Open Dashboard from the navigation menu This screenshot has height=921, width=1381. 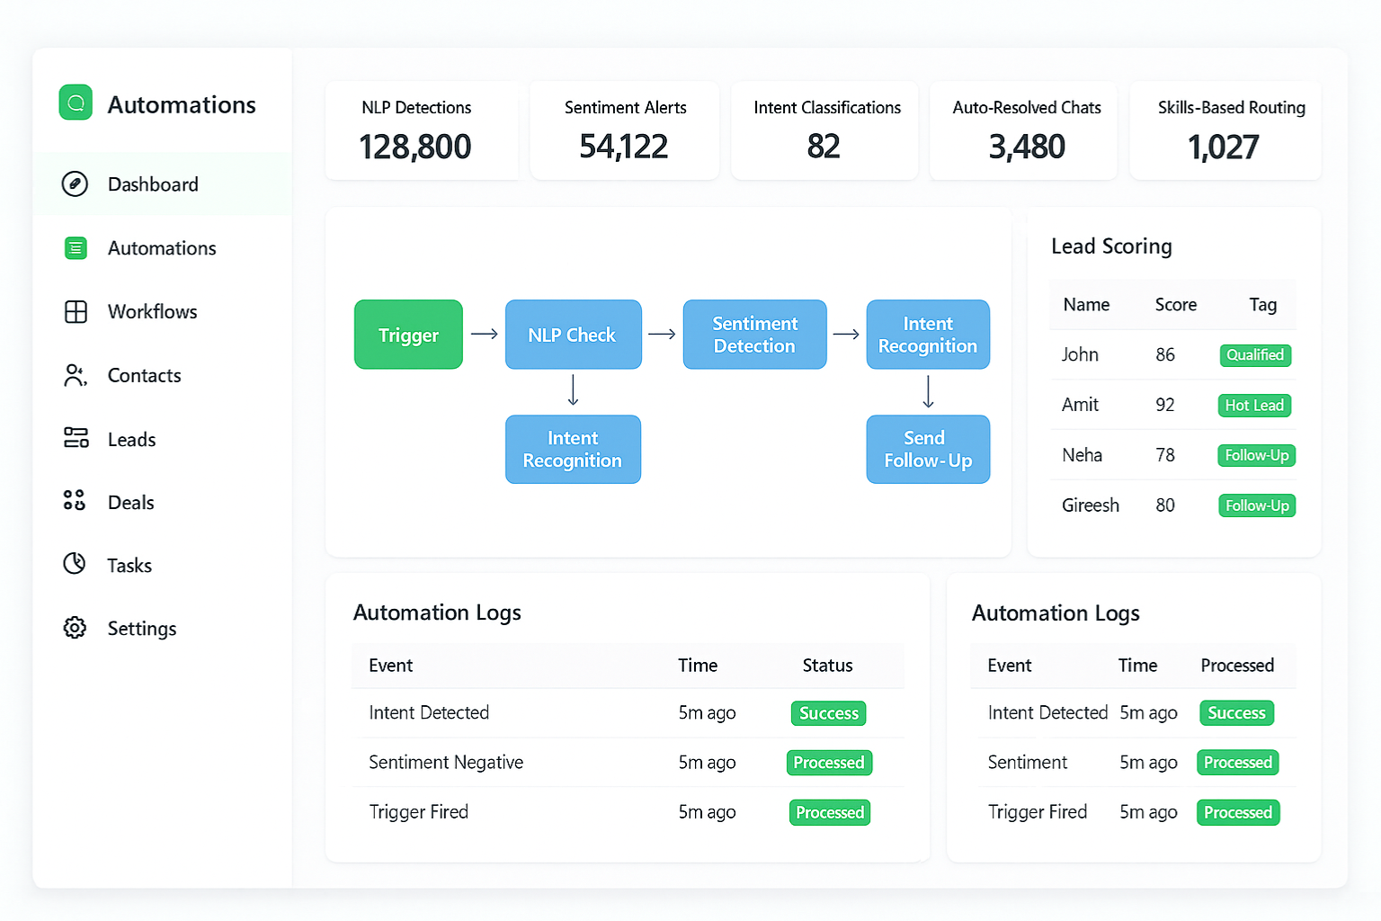click(152, 183)
